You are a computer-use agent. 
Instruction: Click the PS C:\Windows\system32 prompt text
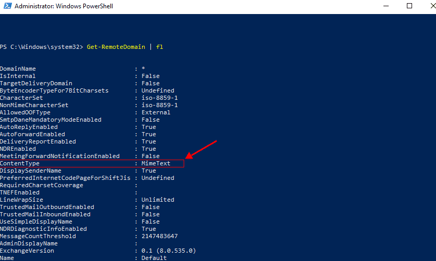click(41, 47)
